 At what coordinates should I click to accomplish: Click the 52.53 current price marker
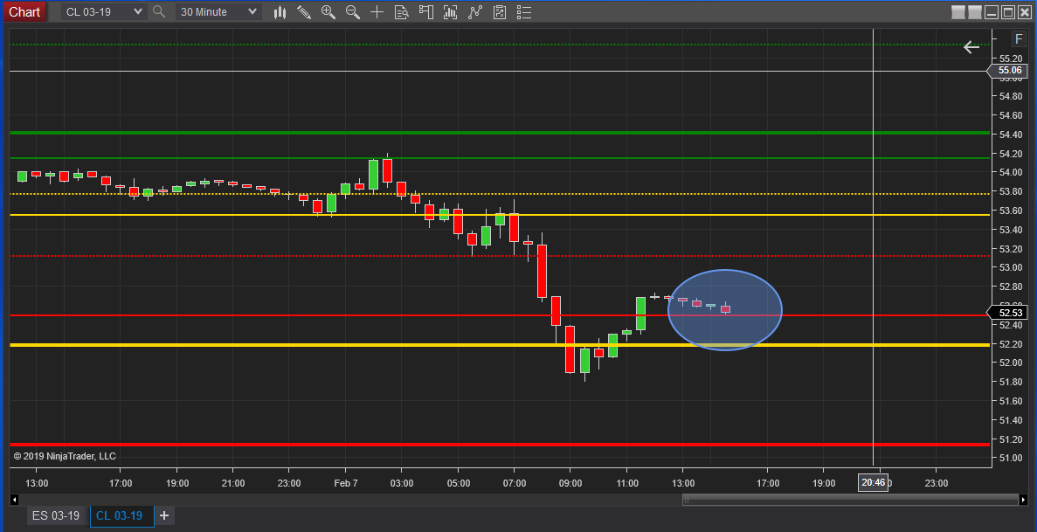(1006, 313)
